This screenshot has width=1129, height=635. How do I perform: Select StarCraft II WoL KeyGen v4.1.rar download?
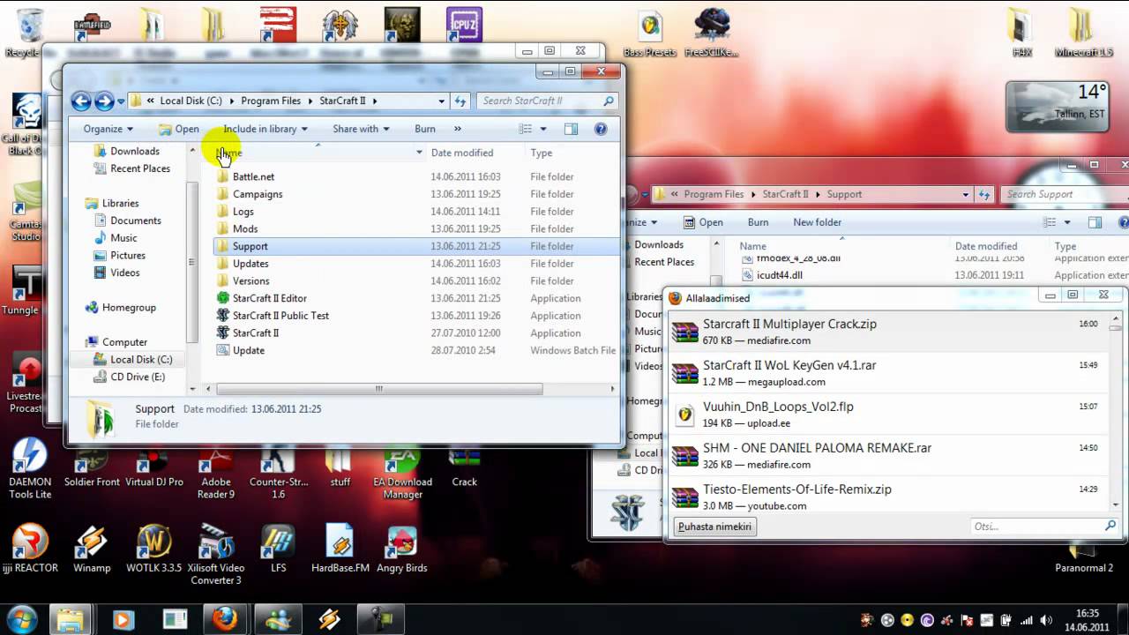click(888, 373)
